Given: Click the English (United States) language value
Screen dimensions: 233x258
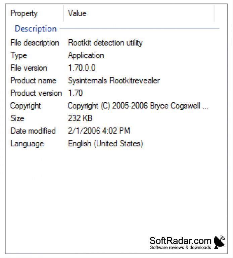Looking at the screenshot, I should 105,144.
